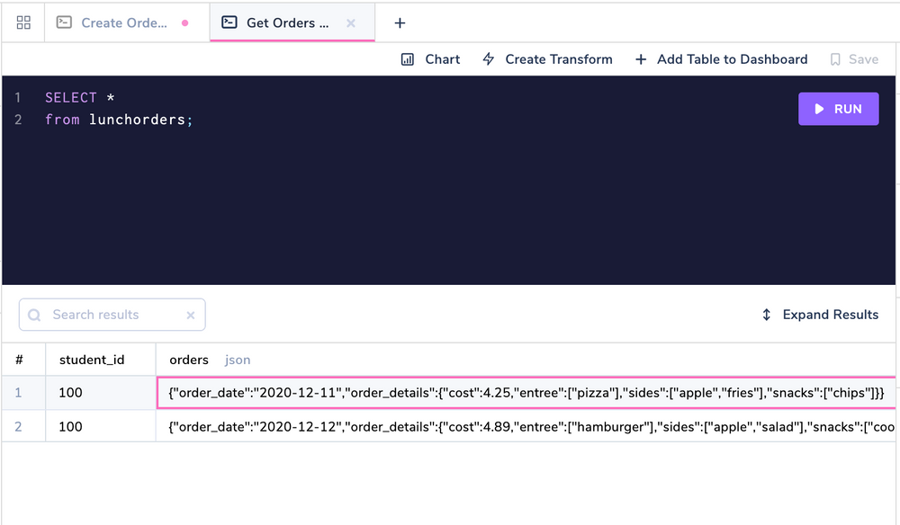The width and height of the screenshot is (900, 525).
Task: Click the terminal icon on the Get Orders tab
Action: coord(228,22)
